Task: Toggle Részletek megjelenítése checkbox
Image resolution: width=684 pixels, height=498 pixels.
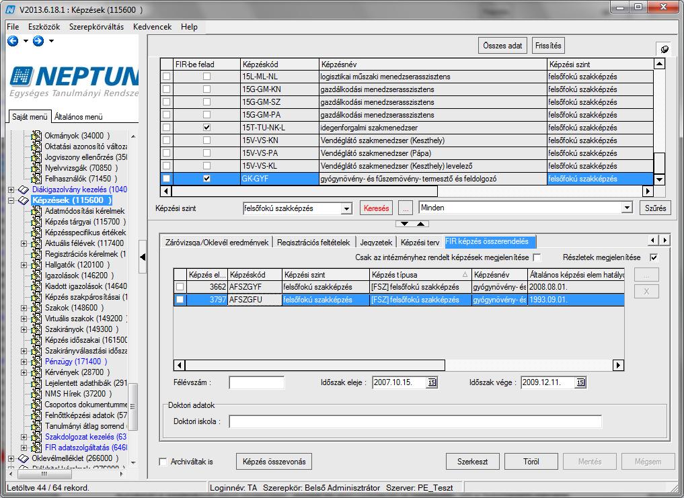Action: 654,257
